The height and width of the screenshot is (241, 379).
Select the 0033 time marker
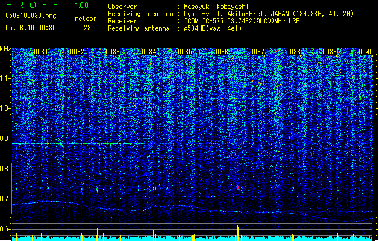pyautogui.click(x=113, y=52)
